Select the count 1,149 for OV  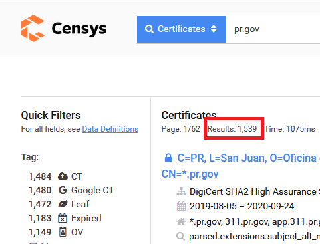[x=40, y=232]
